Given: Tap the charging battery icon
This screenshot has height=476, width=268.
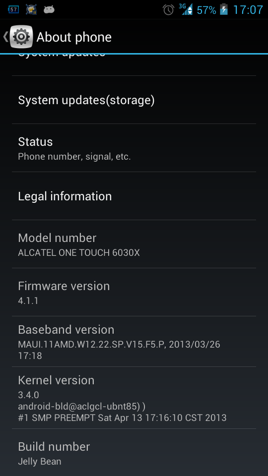Looking at the screenshot, I should (224, 9).
